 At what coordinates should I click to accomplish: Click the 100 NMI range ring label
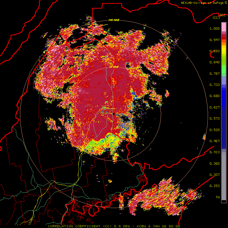[x=114, y=20]
